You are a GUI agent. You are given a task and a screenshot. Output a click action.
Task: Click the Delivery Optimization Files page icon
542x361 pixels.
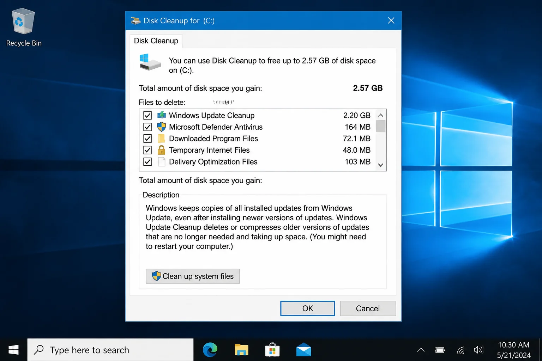click(161, 162)
